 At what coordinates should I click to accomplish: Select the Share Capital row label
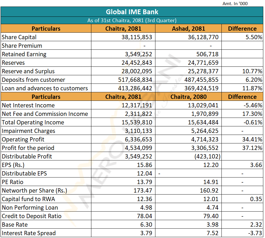click(19, 37)
